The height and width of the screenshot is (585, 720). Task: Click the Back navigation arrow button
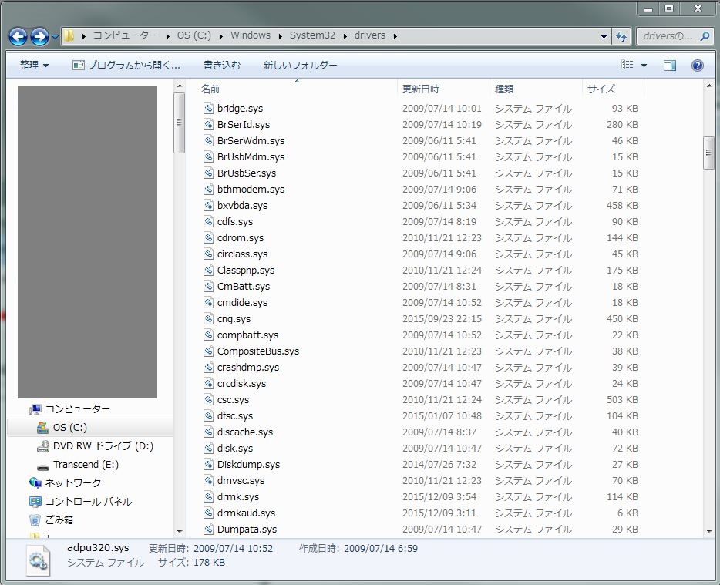pos(19,36)
